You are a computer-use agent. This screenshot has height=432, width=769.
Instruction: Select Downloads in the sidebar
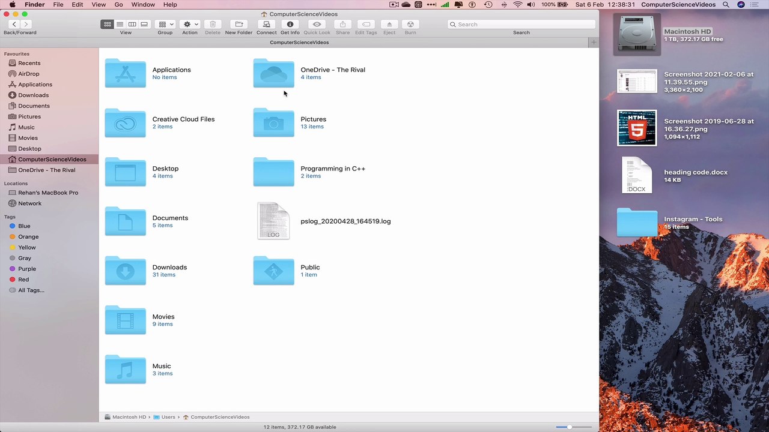(x=33, y=95)
